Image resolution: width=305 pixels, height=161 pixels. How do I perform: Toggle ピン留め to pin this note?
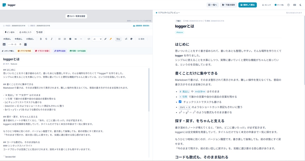(x=10, y=32)
